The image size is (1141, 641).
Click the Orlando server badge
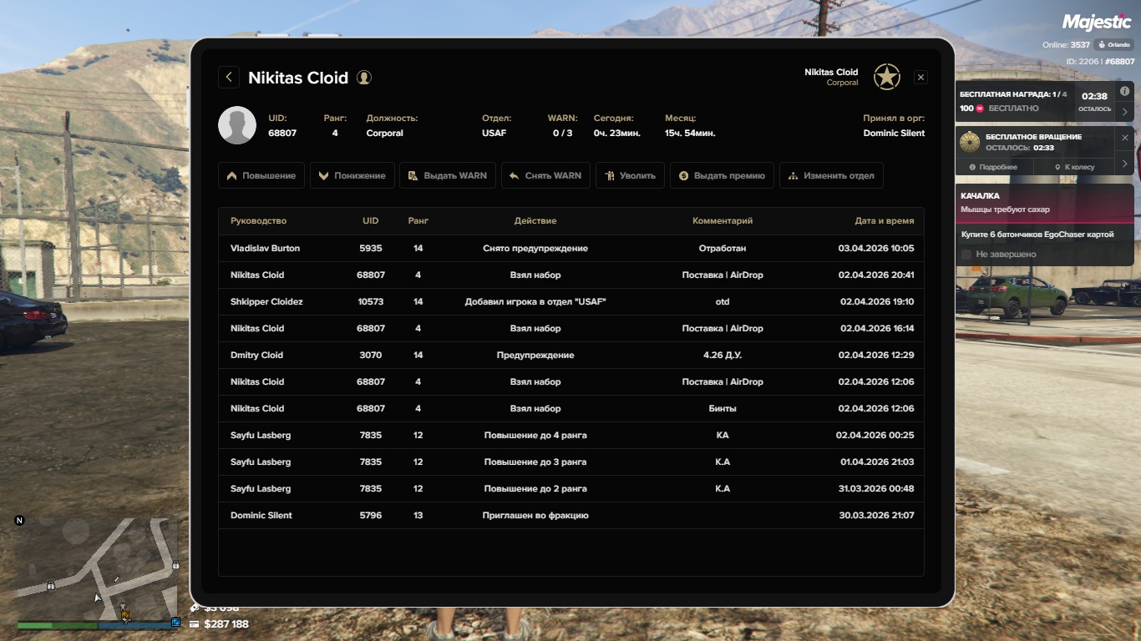(x=1115, y=44)
